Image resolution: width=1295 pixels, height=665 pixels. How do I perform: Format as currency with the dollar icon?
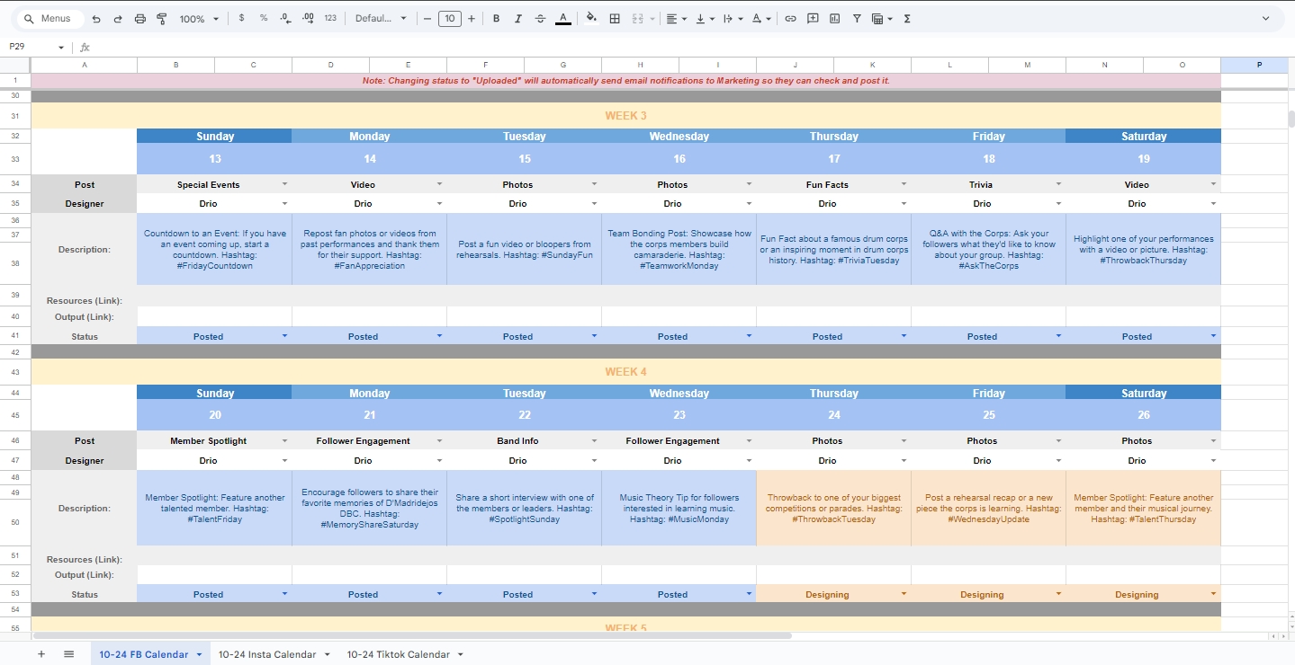click(x=241, y=18)
